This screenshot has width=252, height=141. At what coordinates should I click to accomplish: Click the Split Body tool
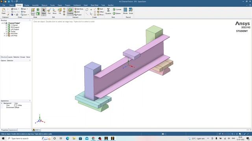click(79, 9)
